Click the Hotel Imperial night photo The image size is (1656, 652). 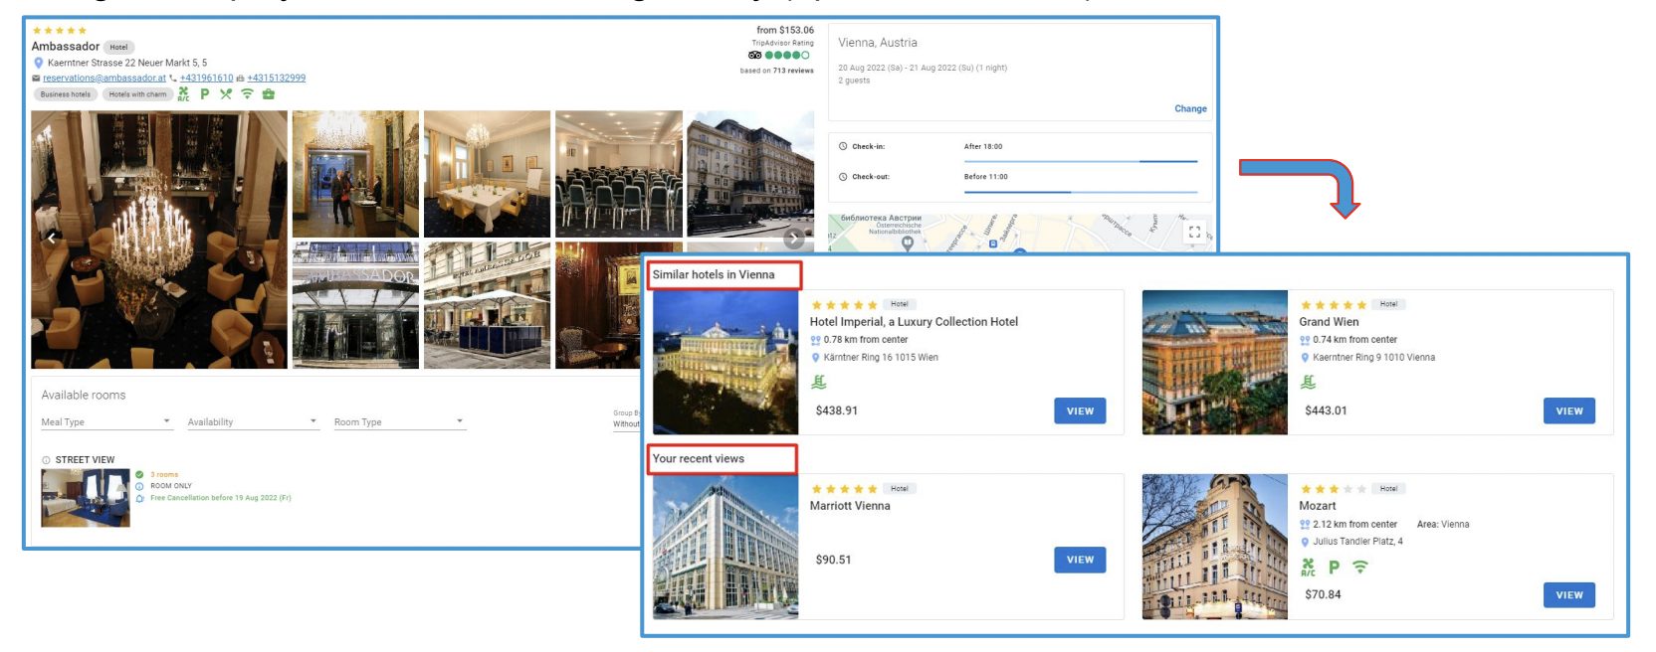725,362
